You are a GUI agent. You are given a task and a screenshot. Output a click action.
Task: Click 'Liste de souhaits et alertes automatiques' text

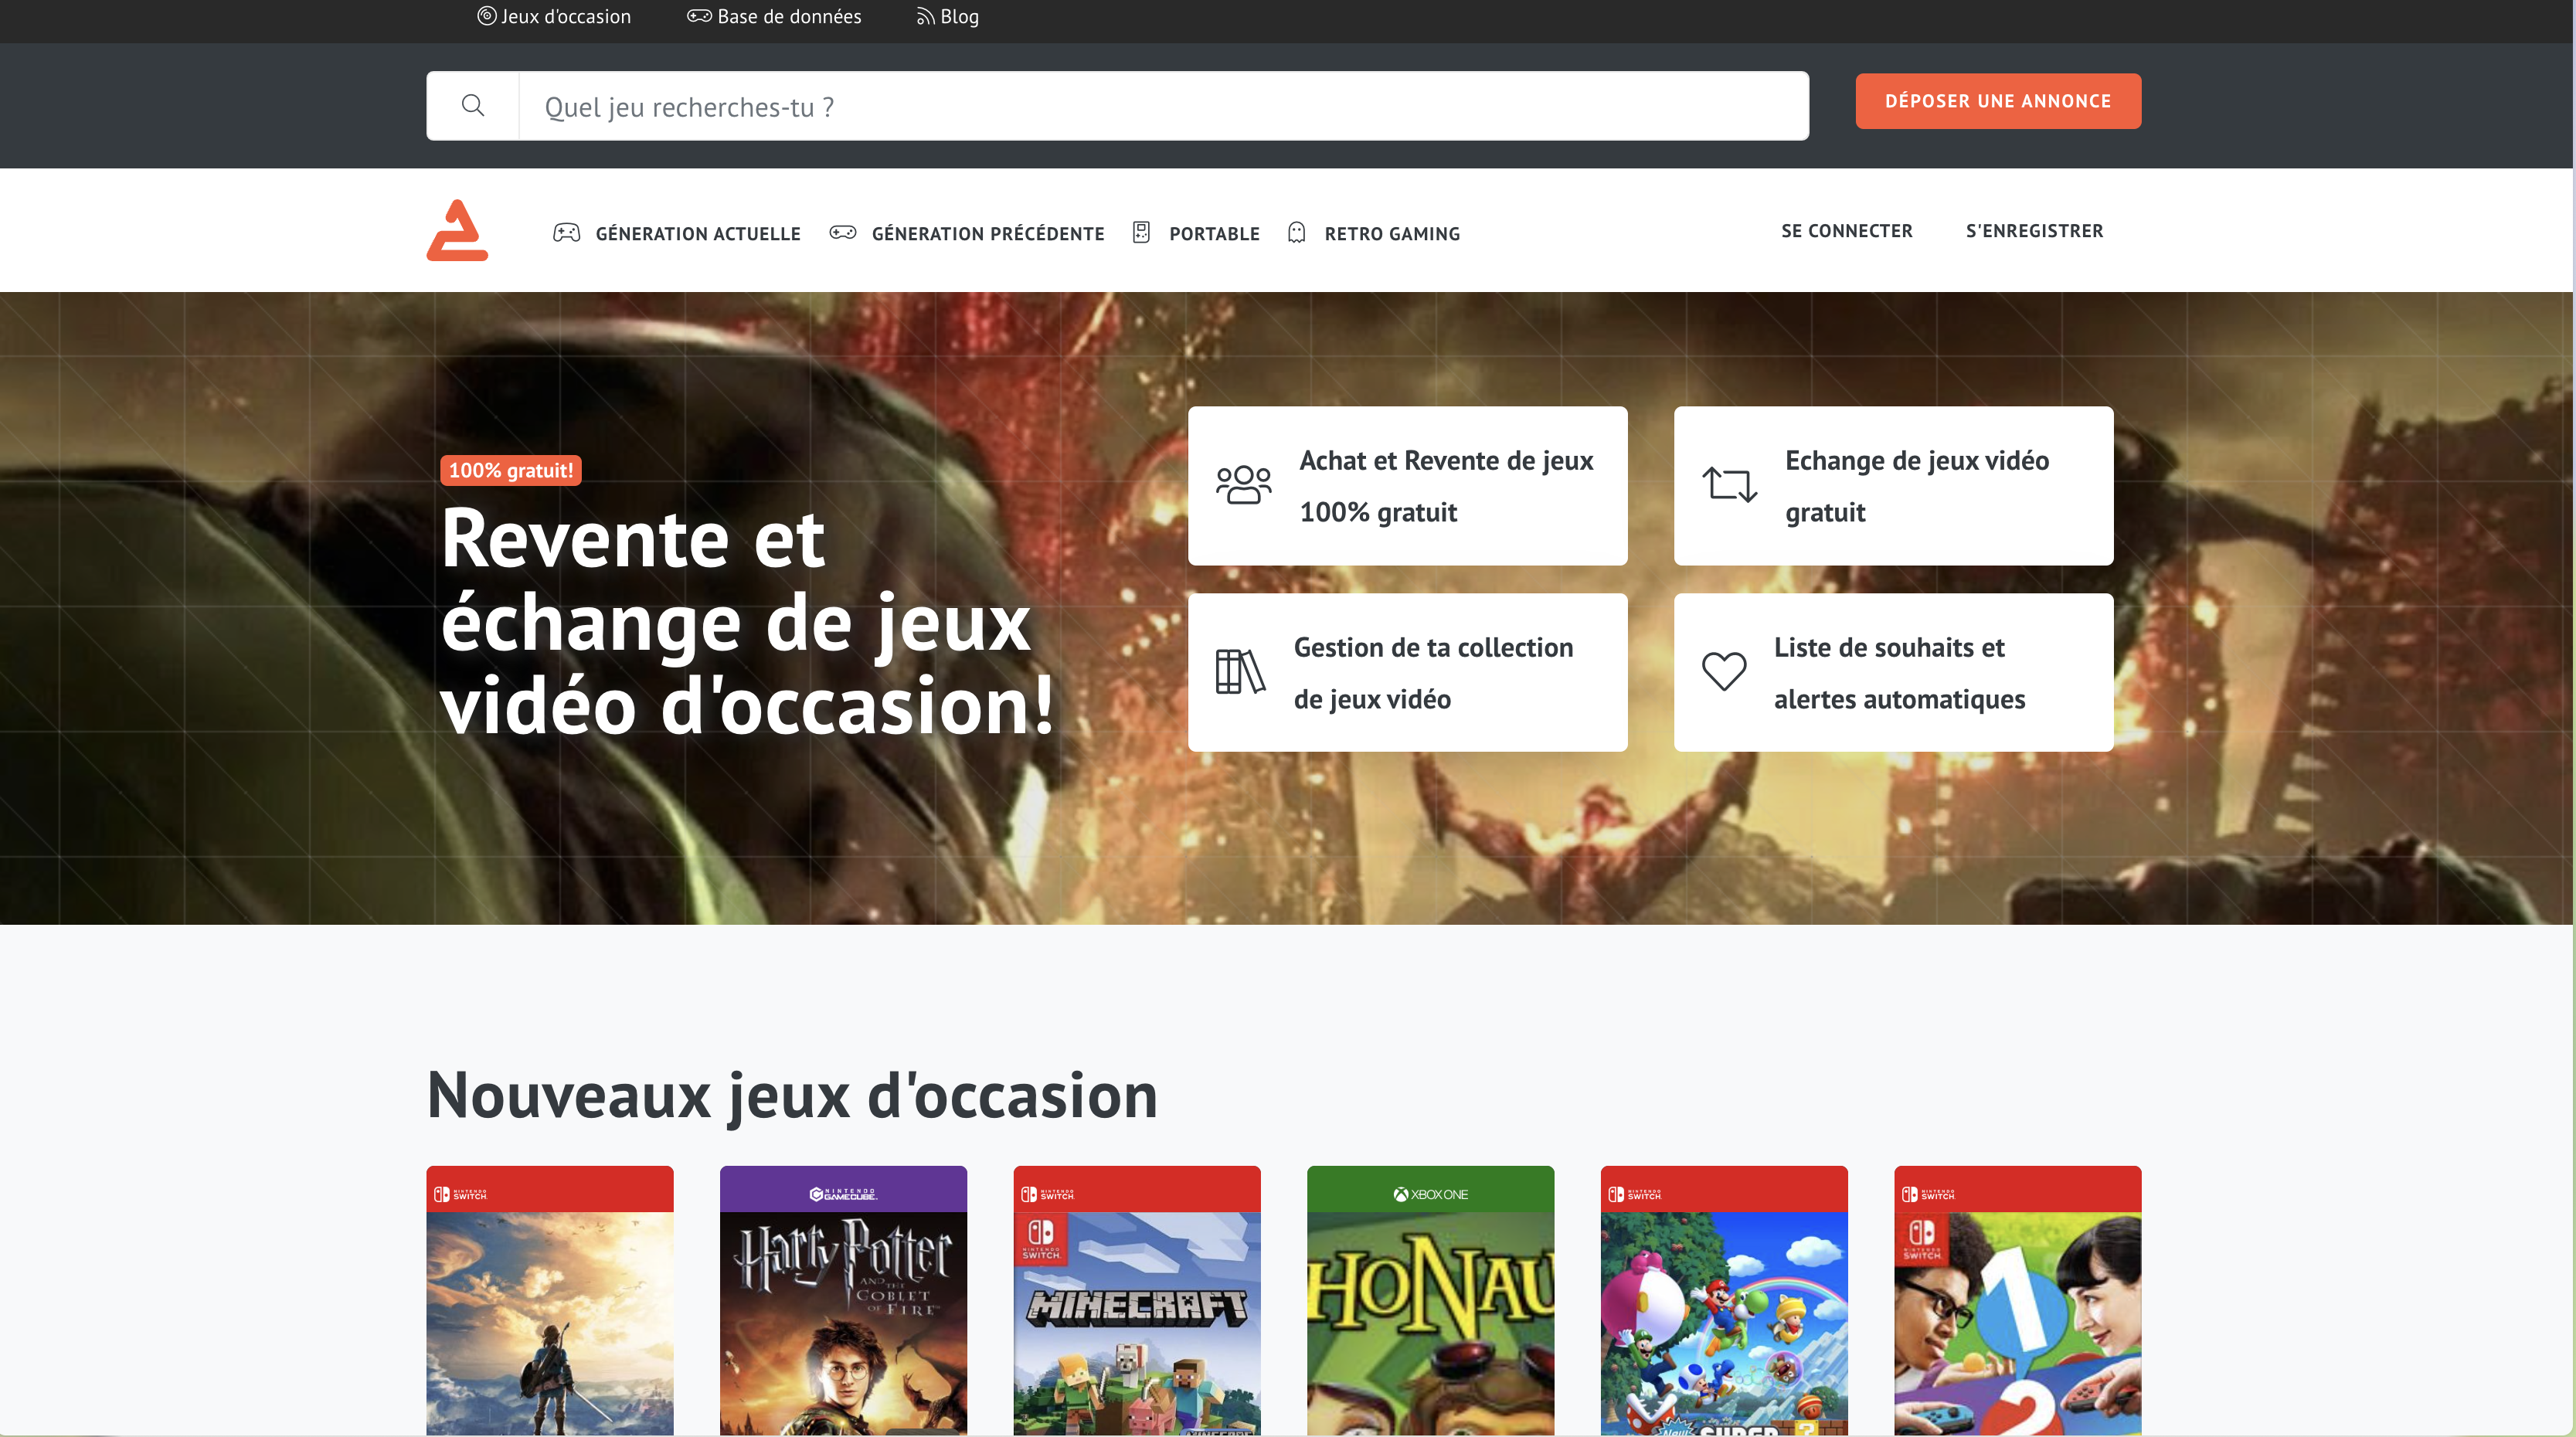(1899, 673)
